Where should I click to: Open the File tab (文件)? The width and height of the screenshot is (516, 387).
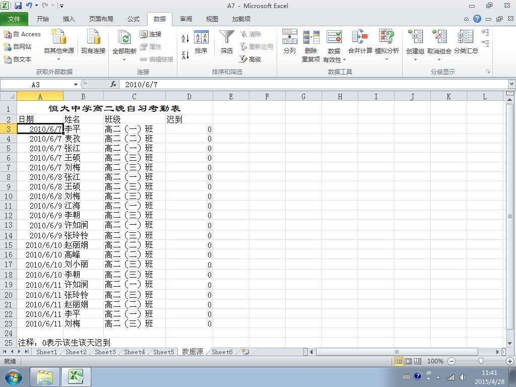[14, 19]
